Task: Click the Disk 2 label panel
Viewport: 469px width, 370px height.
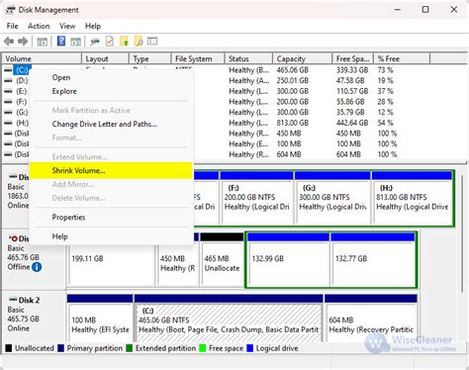Action: [34, 317]
